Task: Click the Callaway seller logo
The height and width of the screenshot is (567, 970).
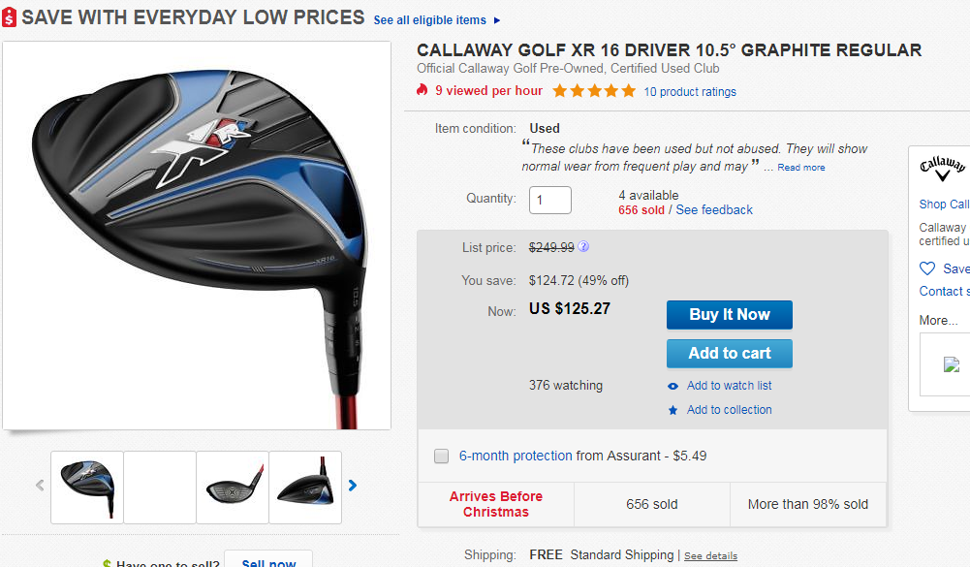Action: [x=943, y=168]
